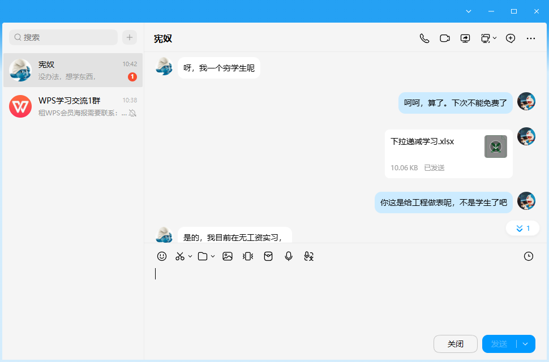The height and width of the screenshot is (362, 549).
Task: Click the plus add button
Action: 130,37
